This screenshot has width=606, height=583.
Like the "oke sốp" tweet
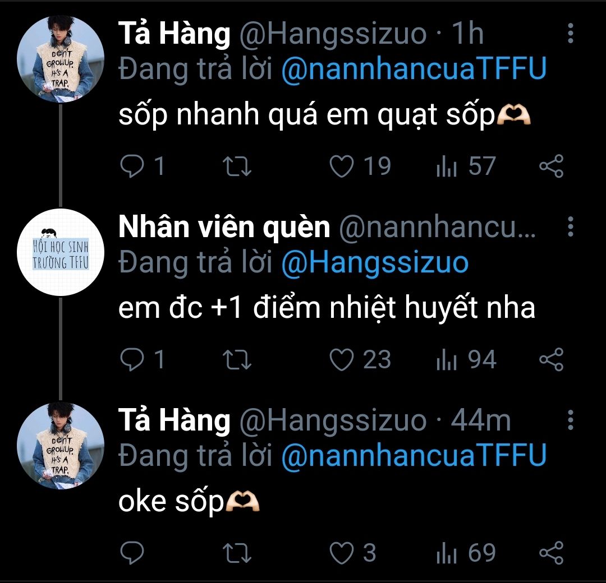342,553
